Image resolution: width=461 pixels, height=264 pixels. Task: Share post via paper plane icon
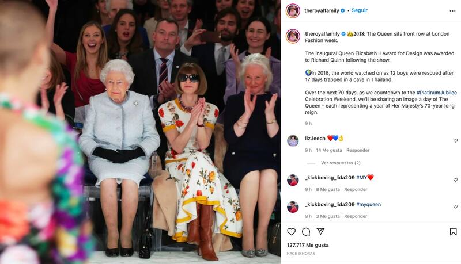(x=320, y=231)
